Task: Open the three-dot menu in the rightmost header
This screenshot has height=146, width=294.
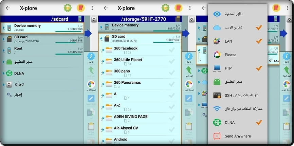Action: 288,8
